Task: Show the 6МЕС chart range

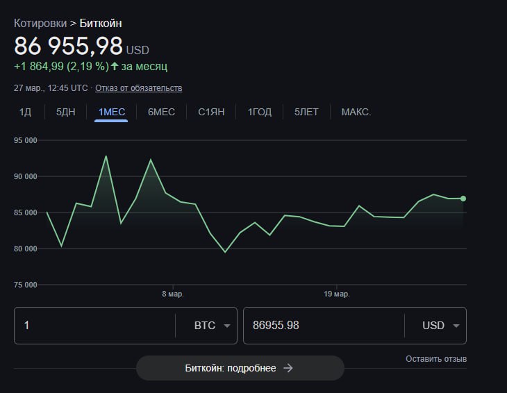Action: click(161, 112)
